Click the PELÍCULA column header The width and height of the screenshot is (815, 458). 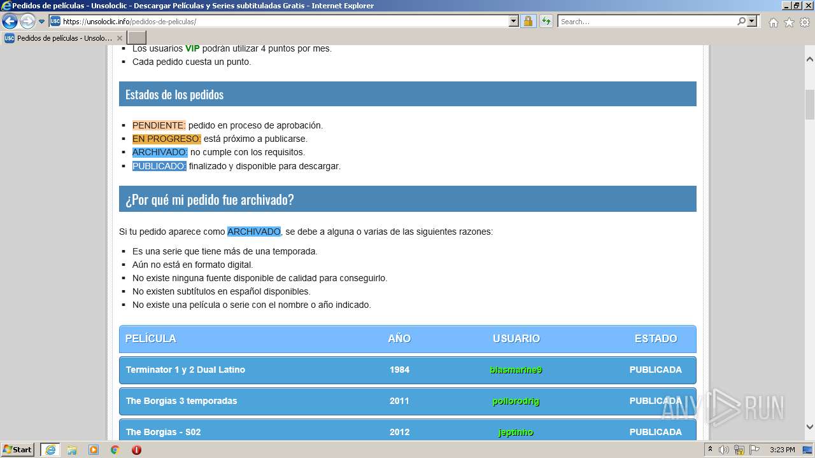click(150, 338)
